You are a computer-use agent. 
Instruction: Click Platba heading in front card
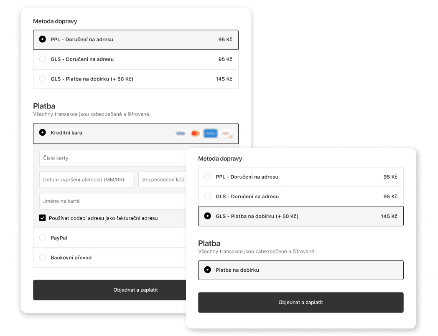(x=209, y=243)
